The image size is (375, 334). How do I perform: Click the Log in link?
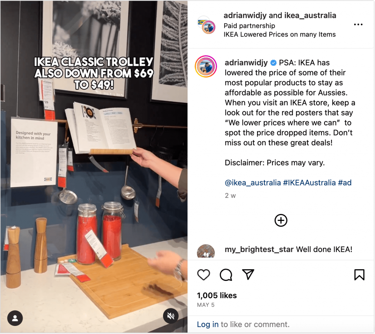(x=208, y=324)
